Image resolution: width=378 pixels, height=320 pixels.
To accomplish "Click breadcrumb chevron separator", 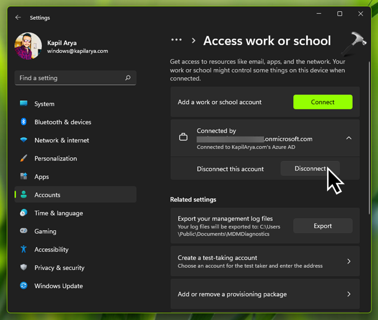I will click(x=193, y=41).
